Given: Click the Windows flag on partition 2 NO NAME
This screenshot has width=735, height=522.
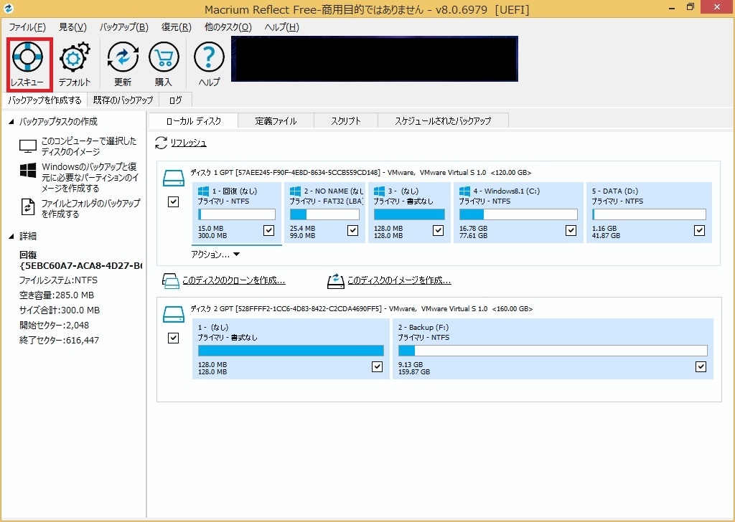Looking at the screenshot, I should click(x=295, y=191).
